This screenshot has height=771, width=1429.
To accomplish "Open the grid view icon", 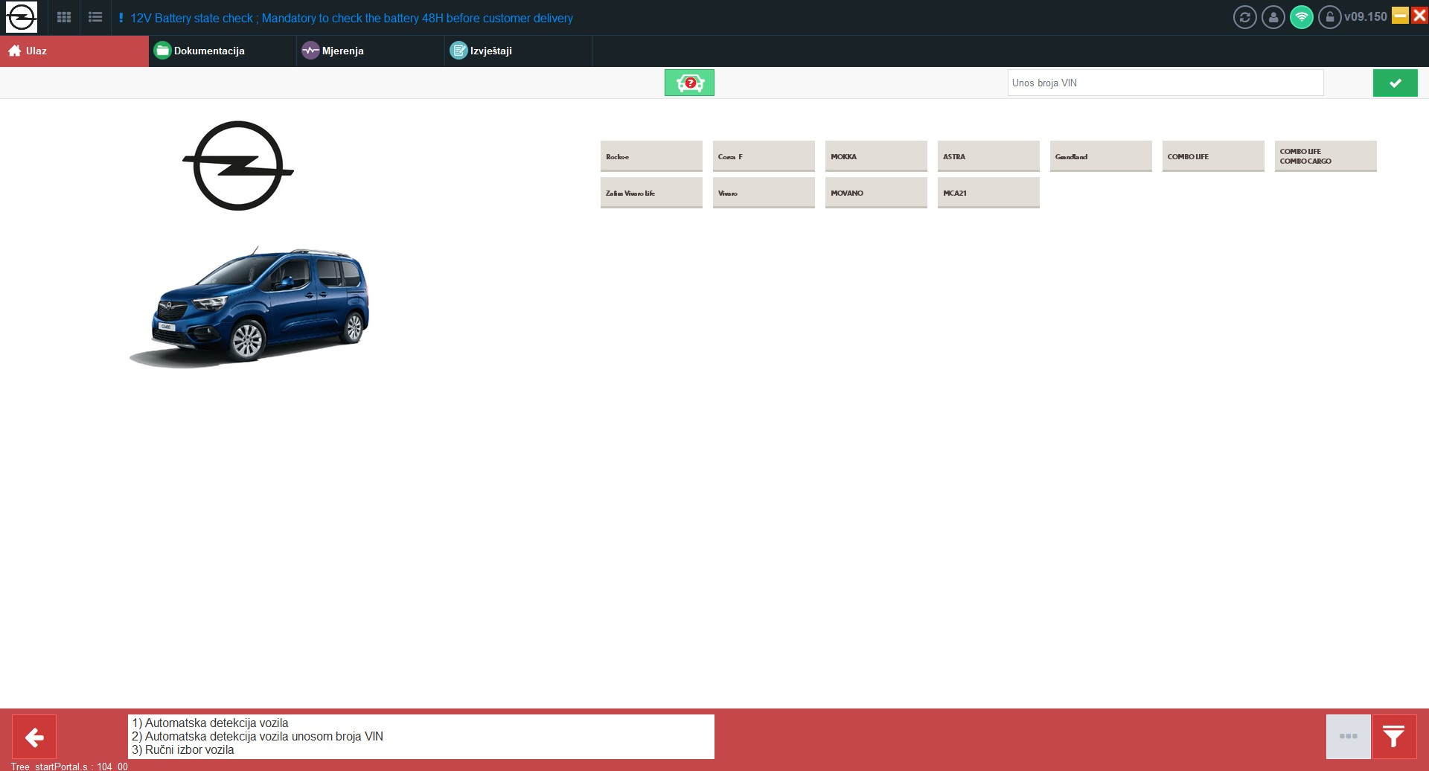I will pyautogui.click(x=64, y=17).
